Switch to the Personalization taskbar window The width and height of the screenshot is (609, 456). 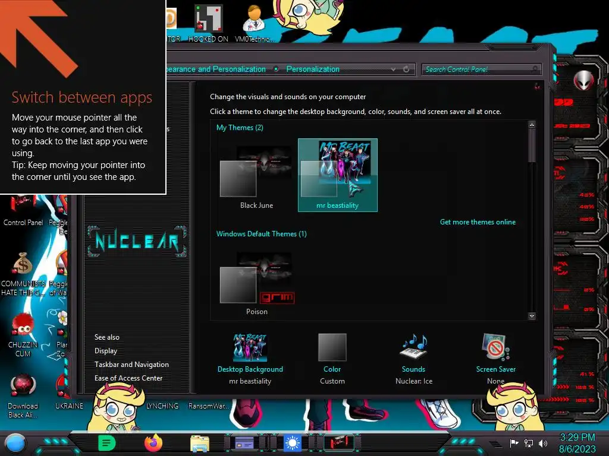point(339,443)
